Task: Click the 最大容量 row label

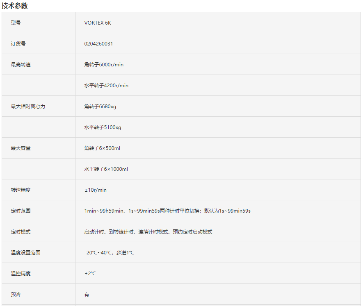Action: click(x=21, y=148)
